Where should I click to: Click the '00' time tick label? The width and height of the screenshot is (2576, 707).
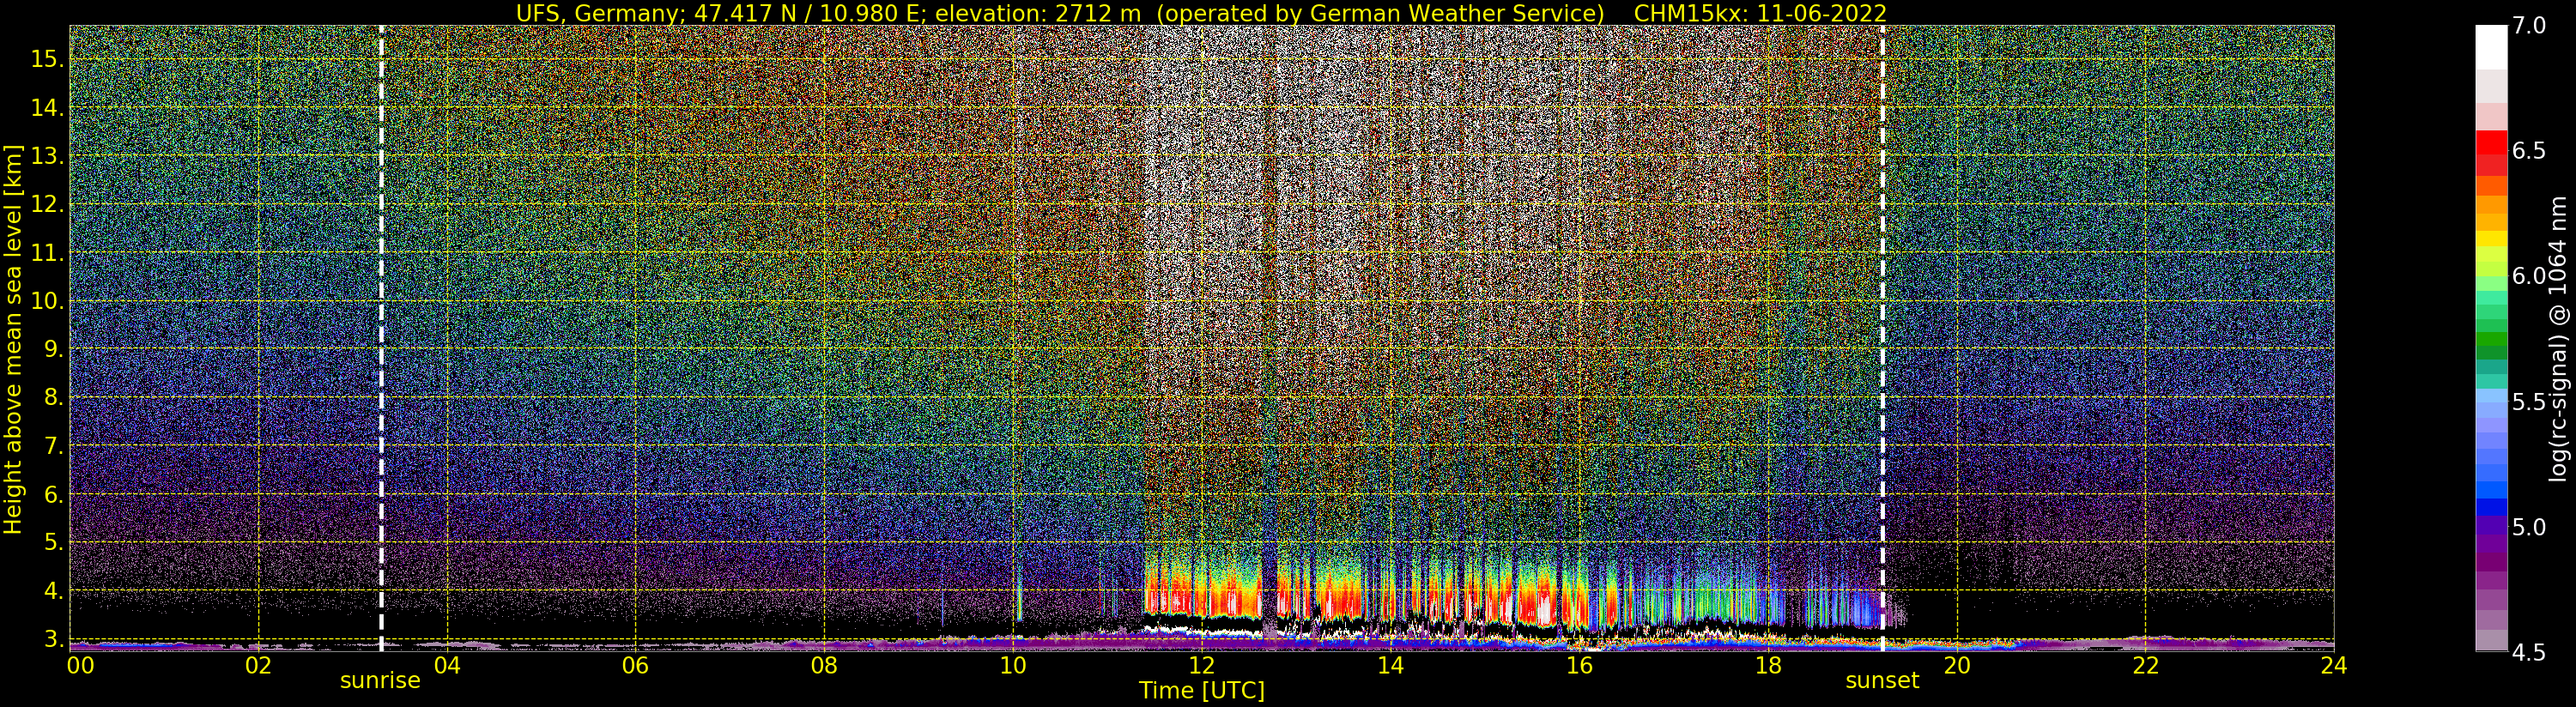coord(79,665)
